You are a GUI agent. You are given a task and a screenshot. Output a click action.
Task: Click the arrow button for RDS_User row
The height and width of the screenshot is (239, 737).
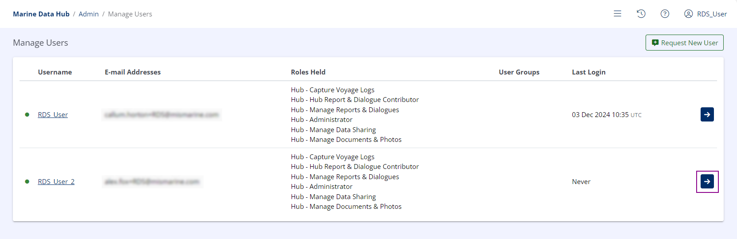[707, 114]
